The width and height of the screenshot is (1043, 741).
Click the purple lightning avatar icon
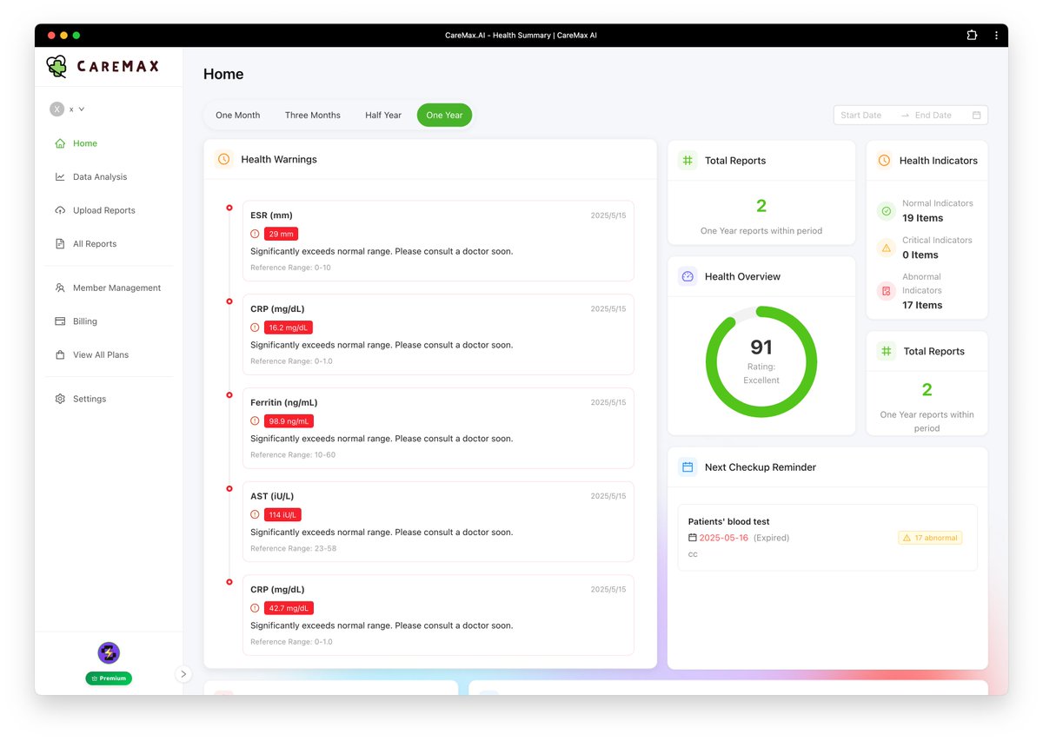109,653
